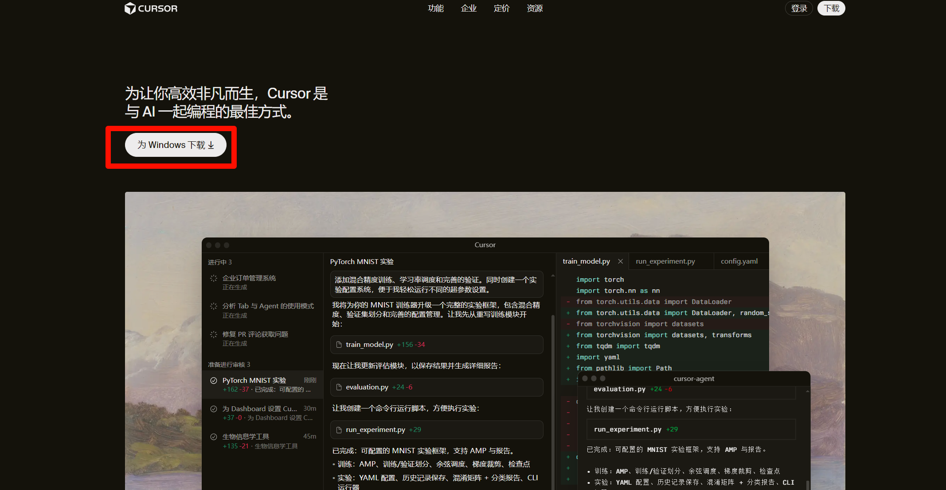
Task: Switch to the config.yaml tab
Action: click(x=739, y=261)
